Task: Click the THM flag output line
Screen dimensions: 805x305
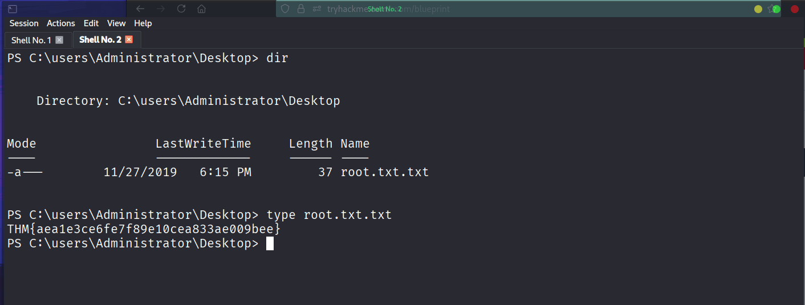Action: (x=144, y=229)
